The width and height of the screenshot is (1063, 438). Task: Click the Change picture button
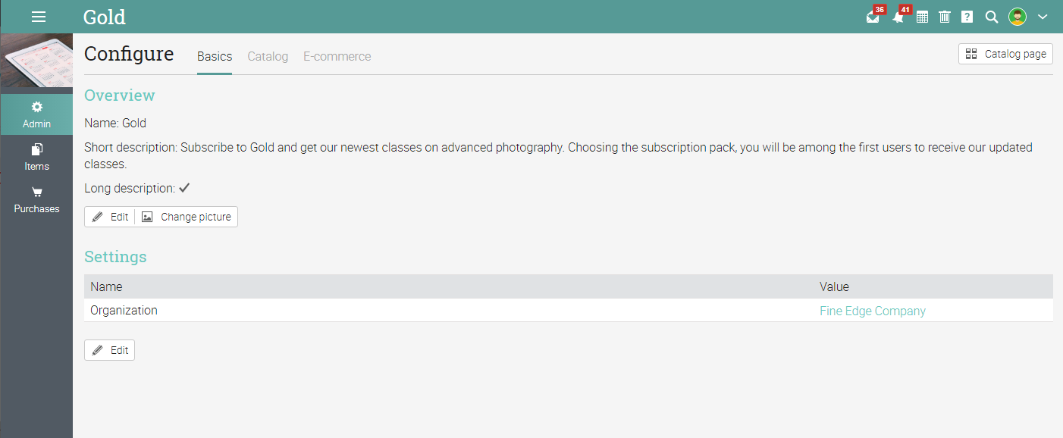[187, 217]
